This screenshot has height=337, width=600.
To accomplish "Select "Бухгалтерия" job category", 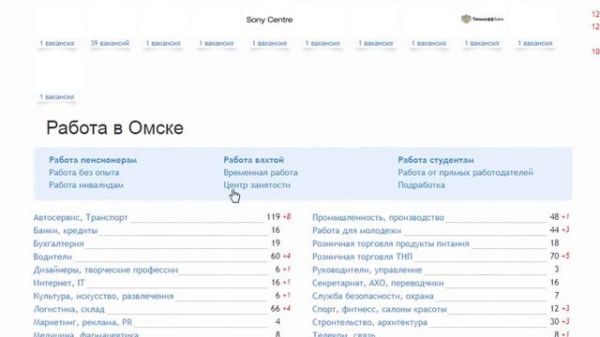I will click(58, 243).
